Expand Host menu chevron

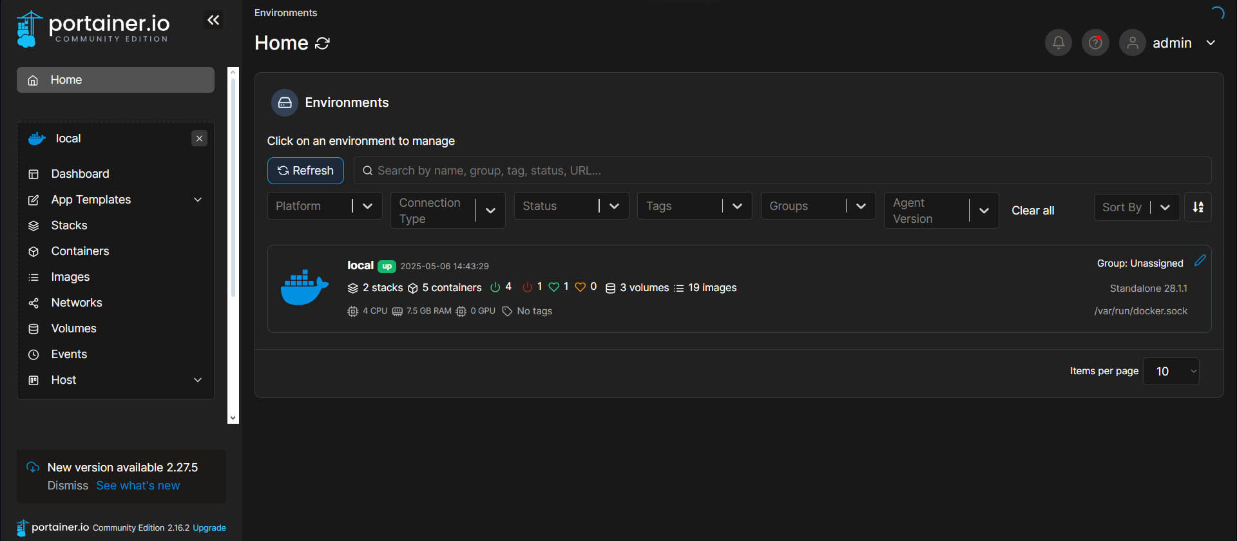coord(198,380)
